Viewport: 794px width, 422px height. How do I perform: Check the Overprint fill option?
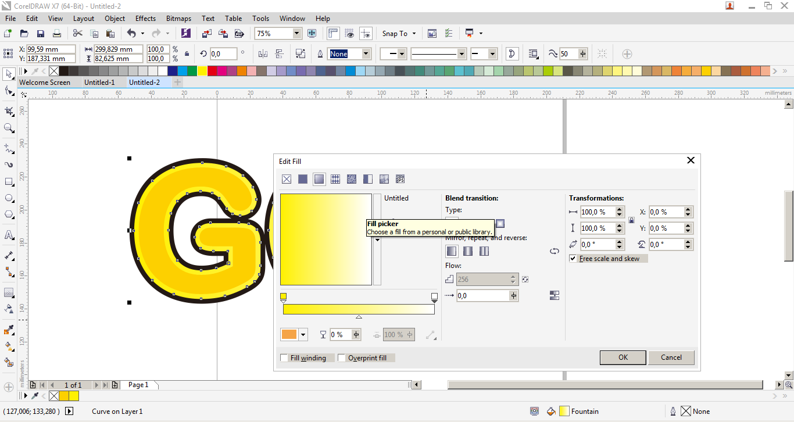click(x=342, y=357)
